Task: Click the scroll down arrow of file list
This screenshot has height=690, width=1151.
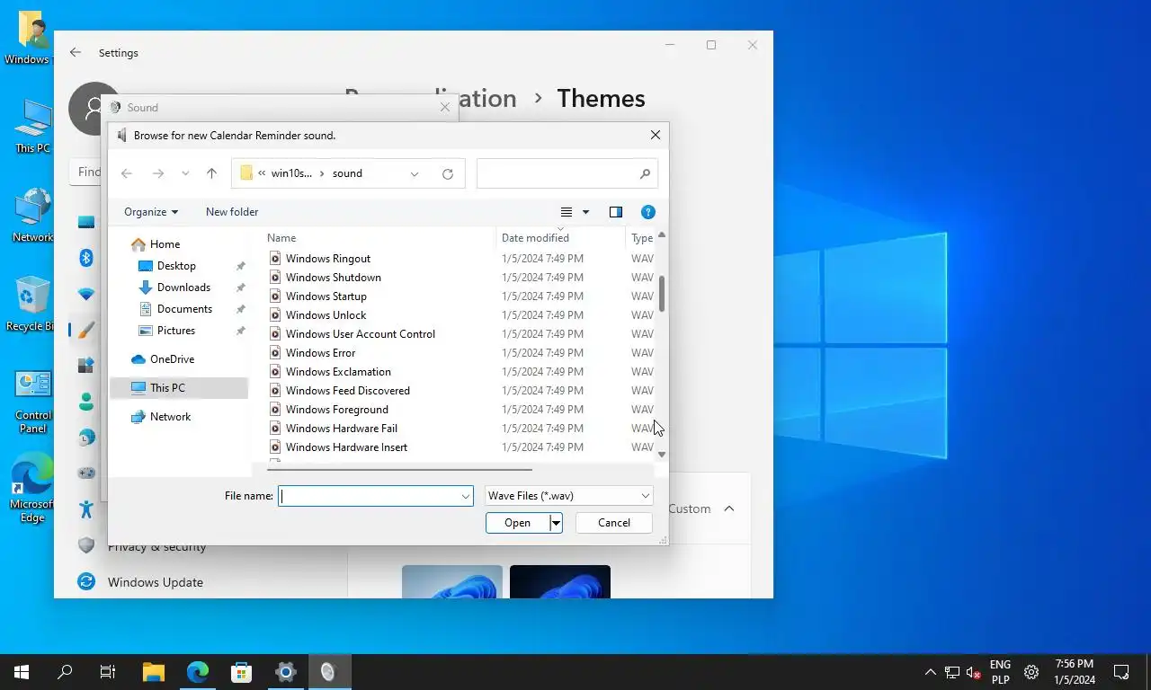Action: (x=662, y=455)
